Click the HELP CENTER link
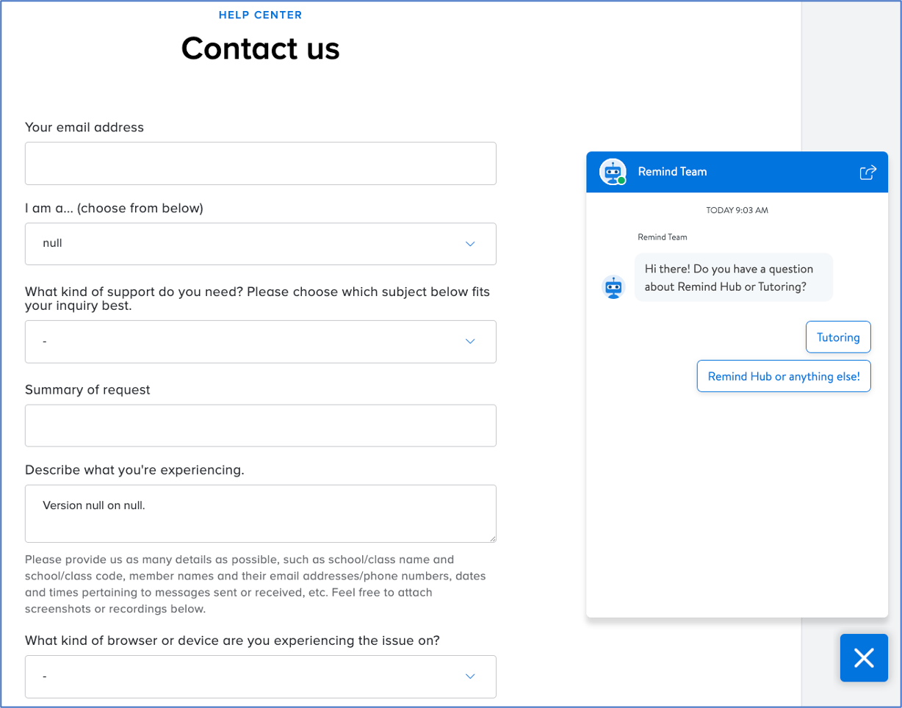The width and height of the screenshot is (902, 708). coord(260,15)
